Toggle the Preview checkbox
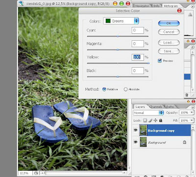The height and width of the screenshot is (177, 196). (160, 61)
